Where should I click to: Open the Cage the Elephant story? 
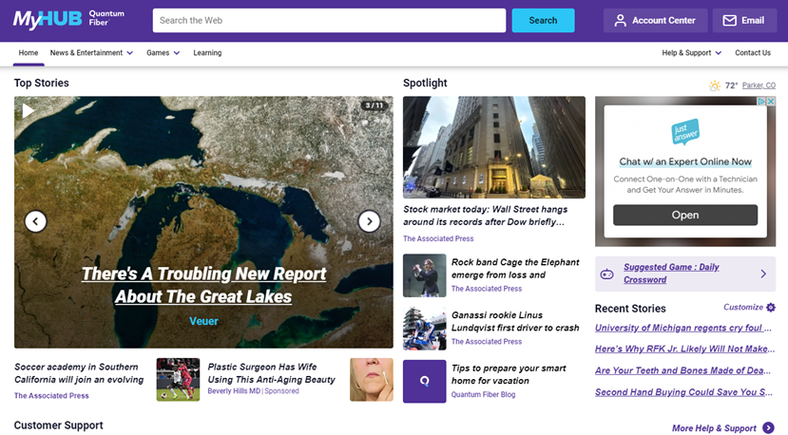(x=515, y=268)
